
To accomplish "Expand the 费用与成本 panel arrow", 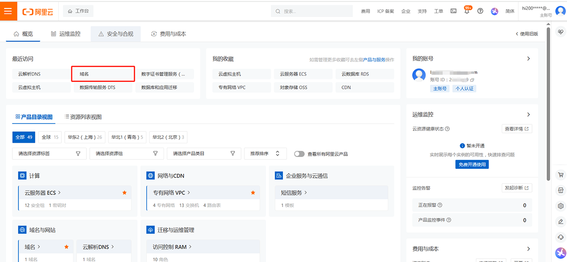I will point(529,249).
